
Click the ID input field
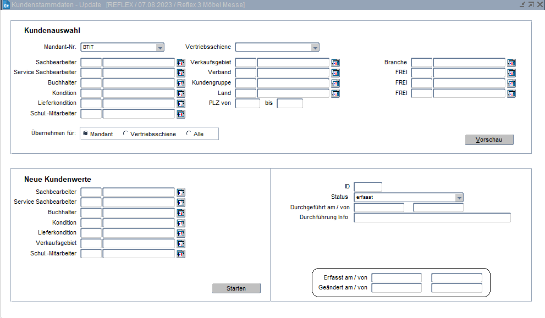[368, 187]
